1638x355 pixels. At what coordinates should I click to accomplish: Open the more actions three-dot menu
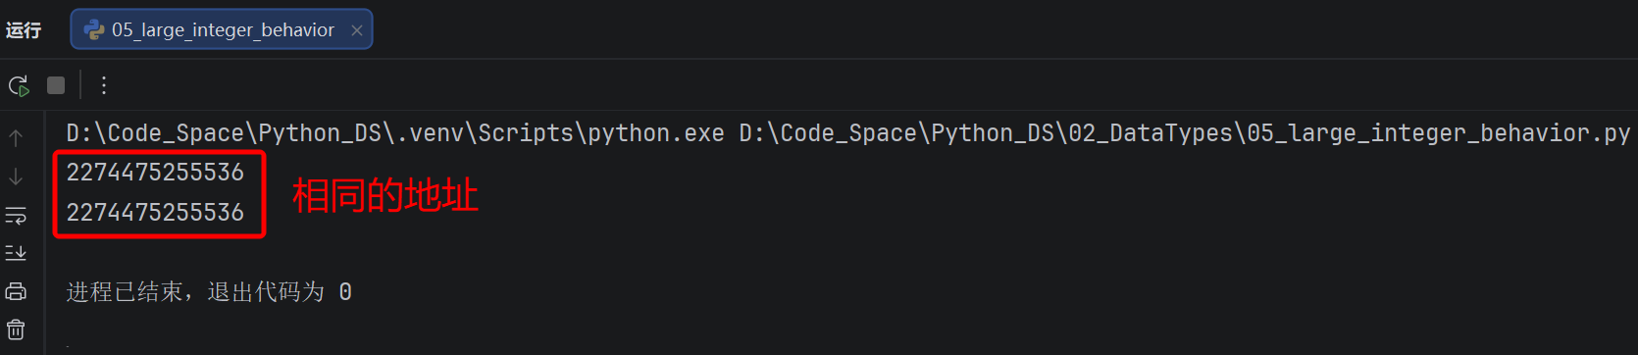coord(104,85)
